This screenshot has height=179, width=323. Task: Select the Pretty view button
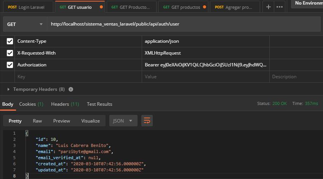(15, 121)
